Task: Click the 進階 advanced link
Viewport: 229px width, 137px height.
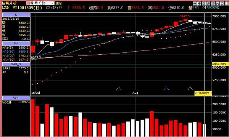Action: [58, 3]
